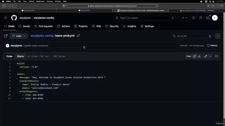Open the eazybytes-config repository link in header
The height and width of the screenshot is (126, 225).
[44, 18]
